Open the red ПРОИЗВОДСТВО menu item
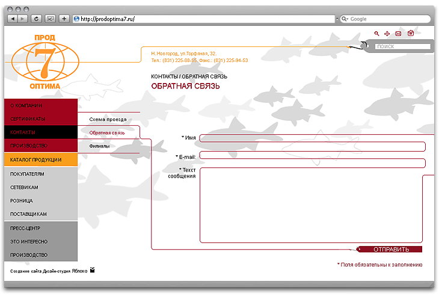The image size is (439, 296). (x=41, y=146)
